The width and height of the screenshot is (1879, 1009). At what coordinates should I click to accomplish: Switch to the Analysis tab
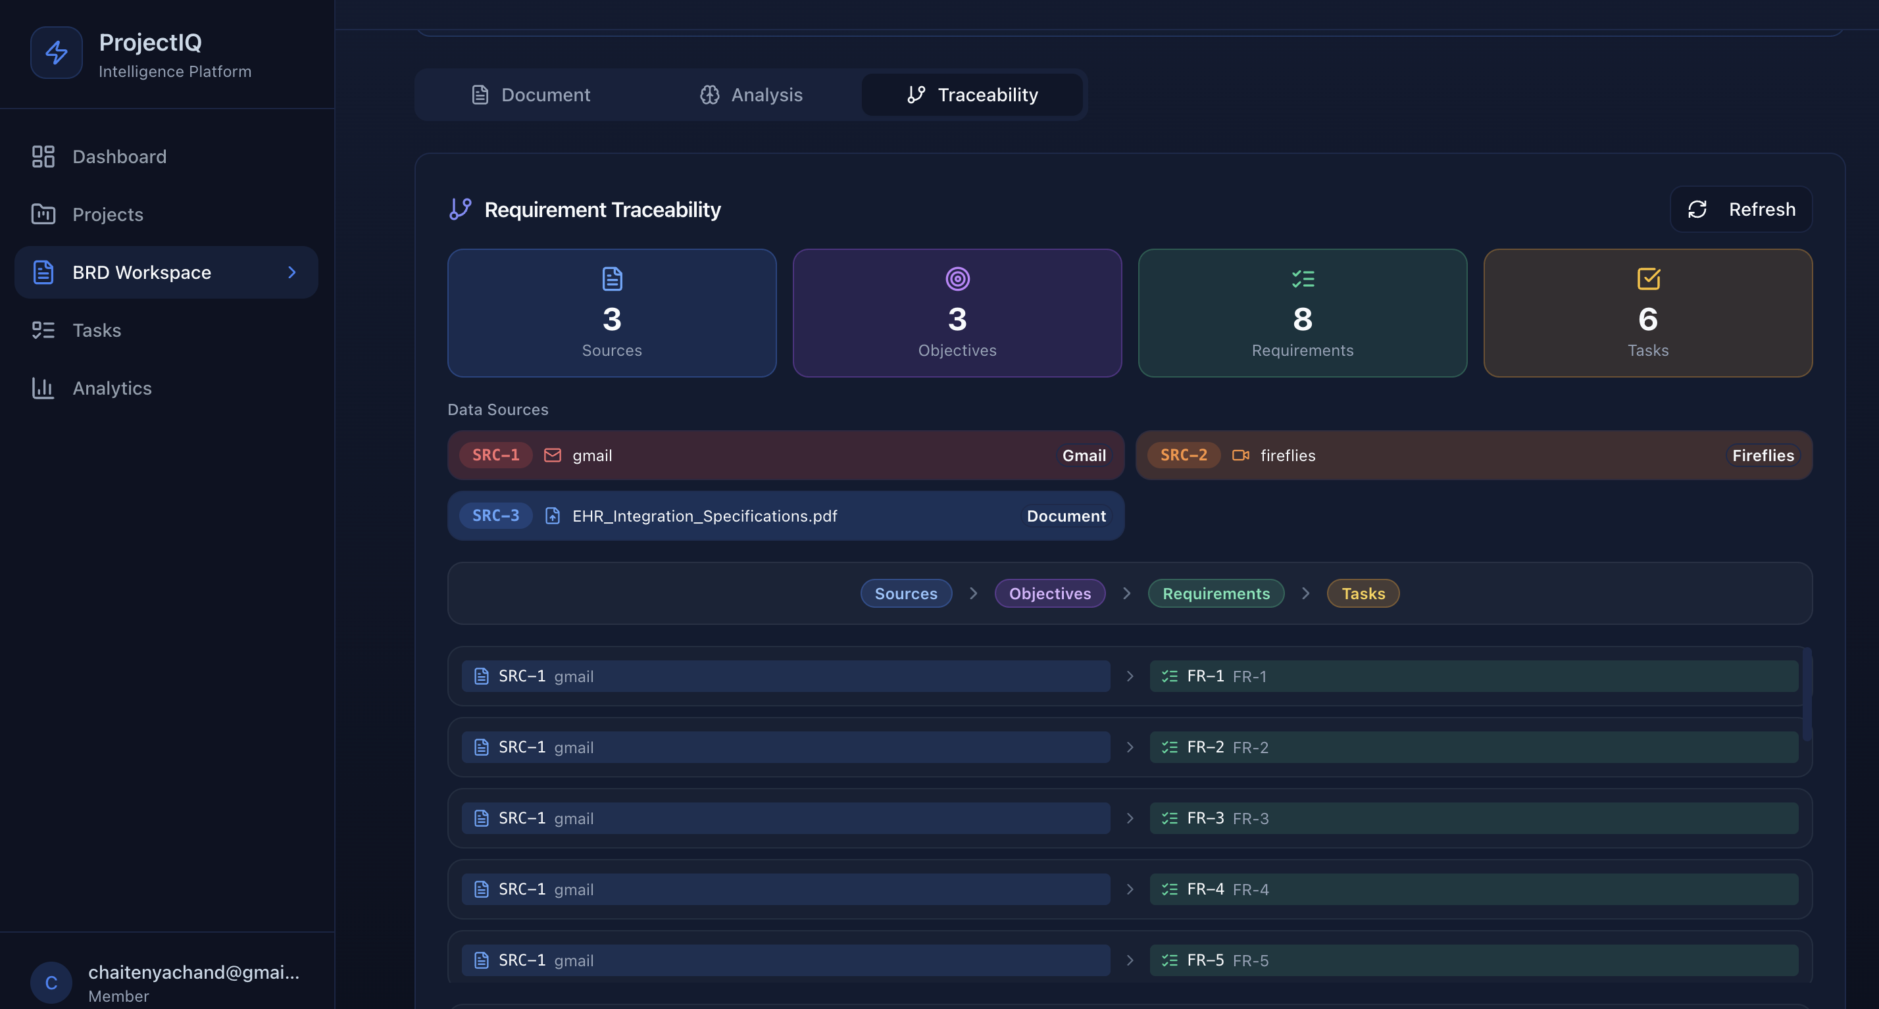click(x=751, y=95)
